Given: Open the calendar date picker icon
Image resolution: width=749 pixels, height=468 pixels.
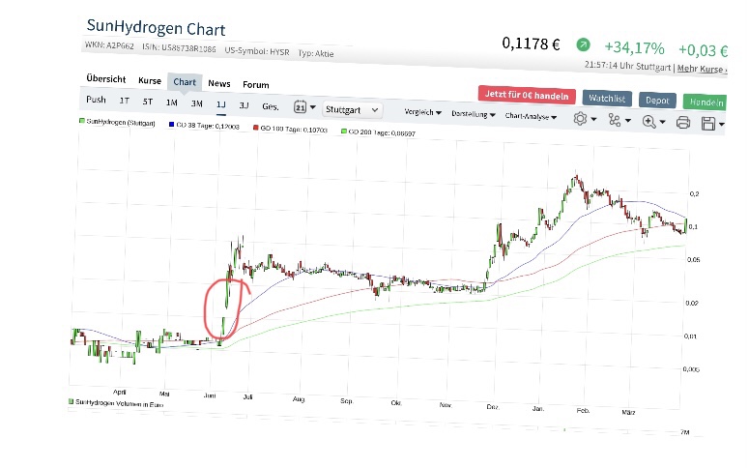Looking at the screenshot, I should pyautogui.click(x=300, y=106).
